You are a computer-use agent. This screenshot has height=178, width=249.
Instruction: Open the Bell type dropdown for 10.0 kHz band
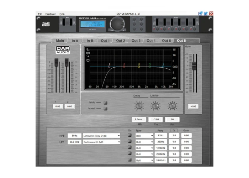[x=144, y=161]
